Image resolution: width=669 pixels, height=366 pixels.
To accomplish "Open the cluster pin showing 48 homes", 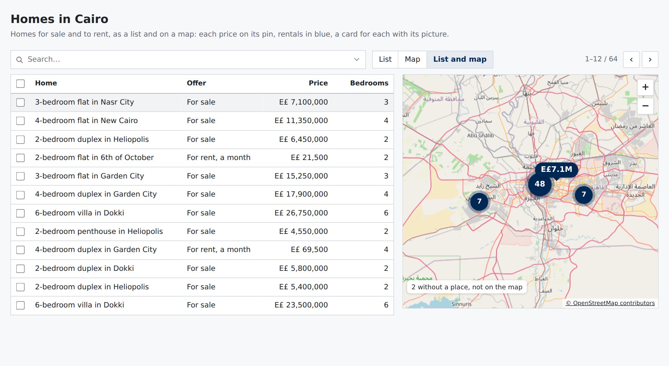I will click(540, 184).
